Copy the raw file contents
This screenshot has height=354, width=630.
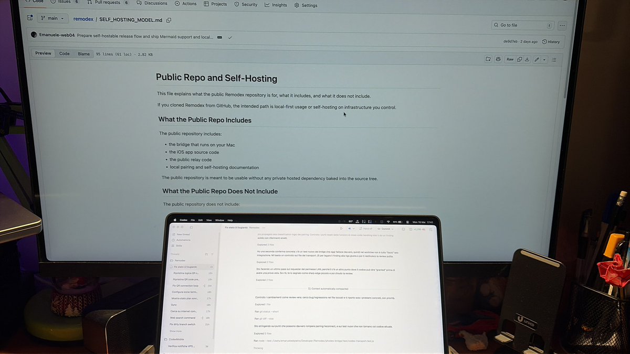[x=520, y=59]
